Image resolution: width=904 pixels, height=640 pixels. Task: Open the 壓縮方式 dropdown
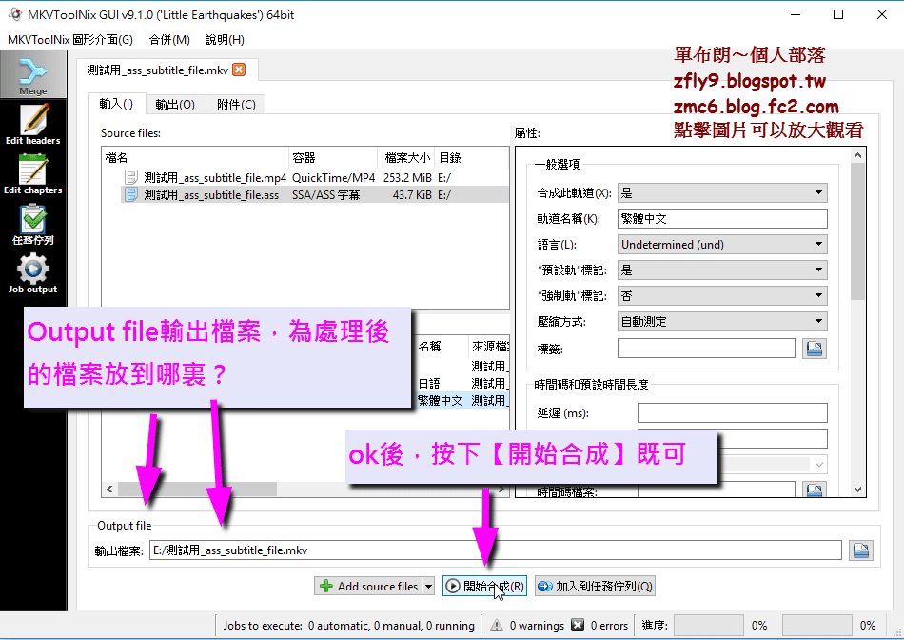[722, 321]
